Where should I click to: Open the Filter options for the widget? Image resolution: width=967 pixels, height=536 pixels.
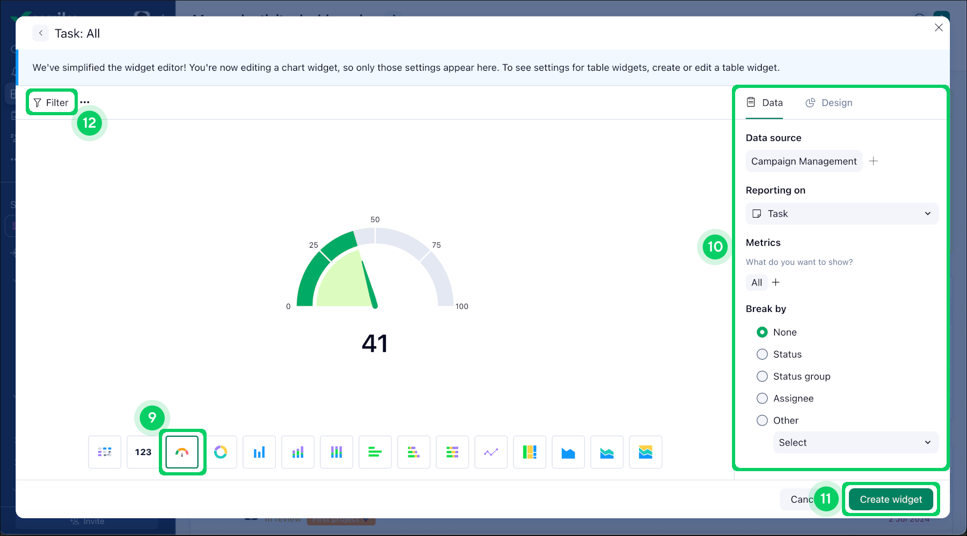(x=52, y=102)
